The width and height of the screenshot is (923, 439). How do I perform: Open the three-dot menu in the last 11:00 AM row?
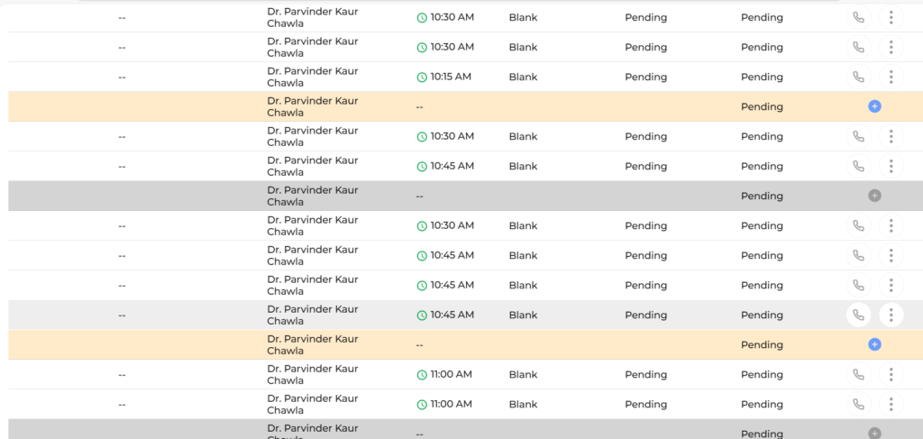click(891, 404)
